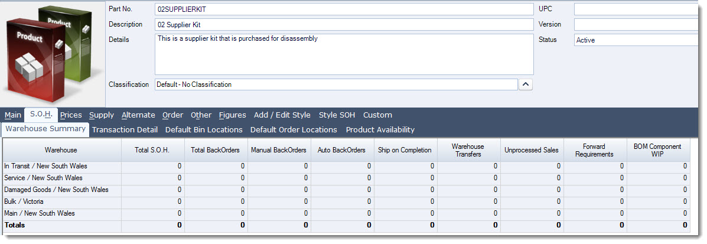Open the Prices tab

coord(71,115)
